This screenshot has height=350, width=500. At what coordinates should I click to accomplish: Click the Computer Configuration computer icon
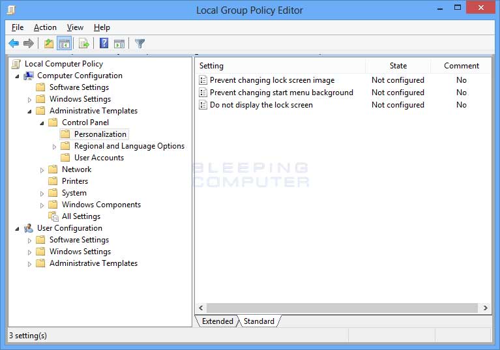pyautogui.click(x=29, y=76)
